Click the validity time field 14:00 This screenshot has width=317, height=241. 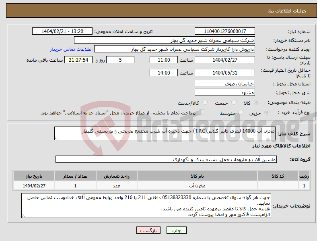coord(164,73)
